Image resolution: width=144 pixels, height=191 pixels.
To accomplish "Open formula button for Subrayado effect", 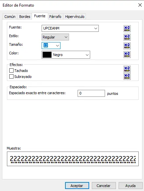I will pos(127,76).
